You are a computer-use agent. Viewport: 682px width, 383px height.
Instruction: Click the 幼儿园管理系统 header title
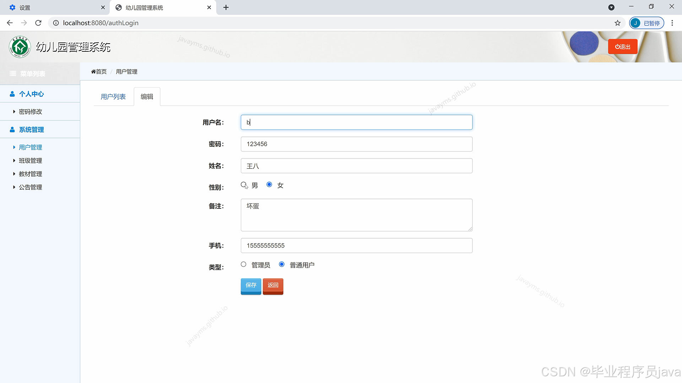point(73,47)
